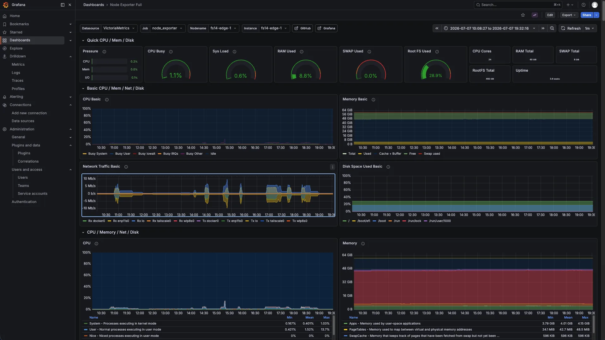This screenshot has height=340, width=605.
Task: Star this dashboard as favorite
Action: 523,15
